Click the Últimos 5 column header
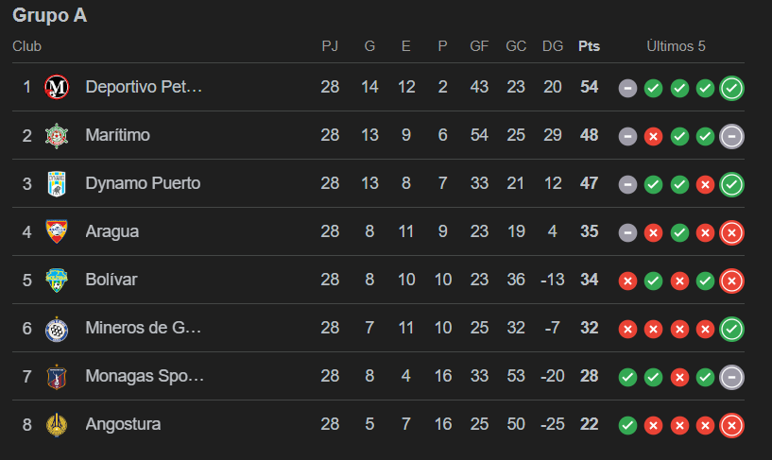The height and width of the screenshot is (460, 772). (x=676, y=46)
